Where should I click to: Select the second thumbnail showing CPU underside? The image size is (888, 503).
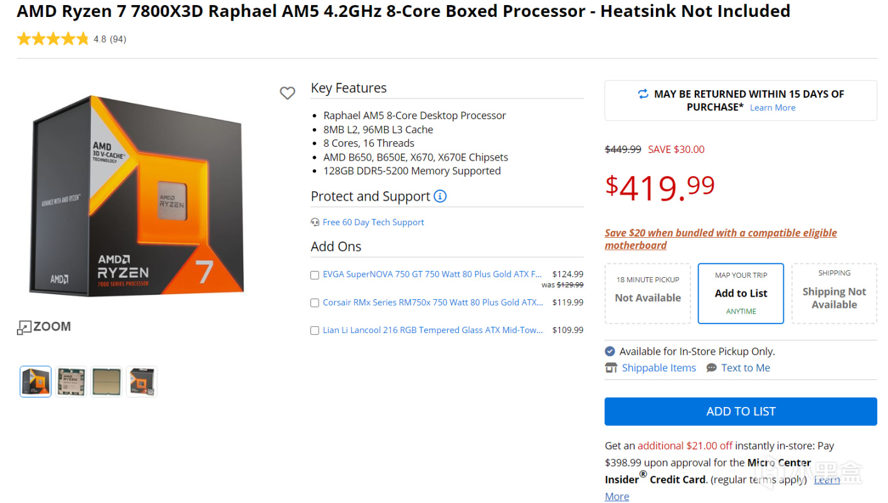click(x=71, y=381)
